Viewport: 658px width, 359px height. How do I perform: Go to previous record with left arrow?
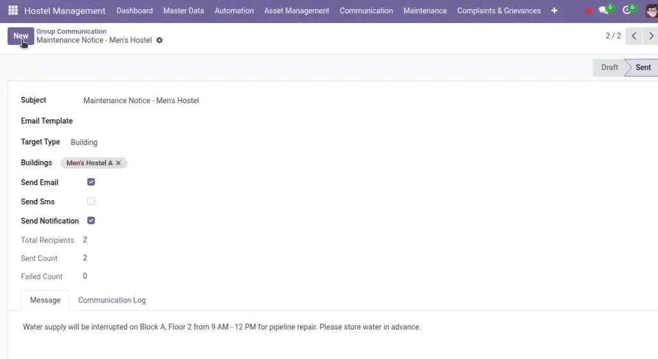coord(634,36)
